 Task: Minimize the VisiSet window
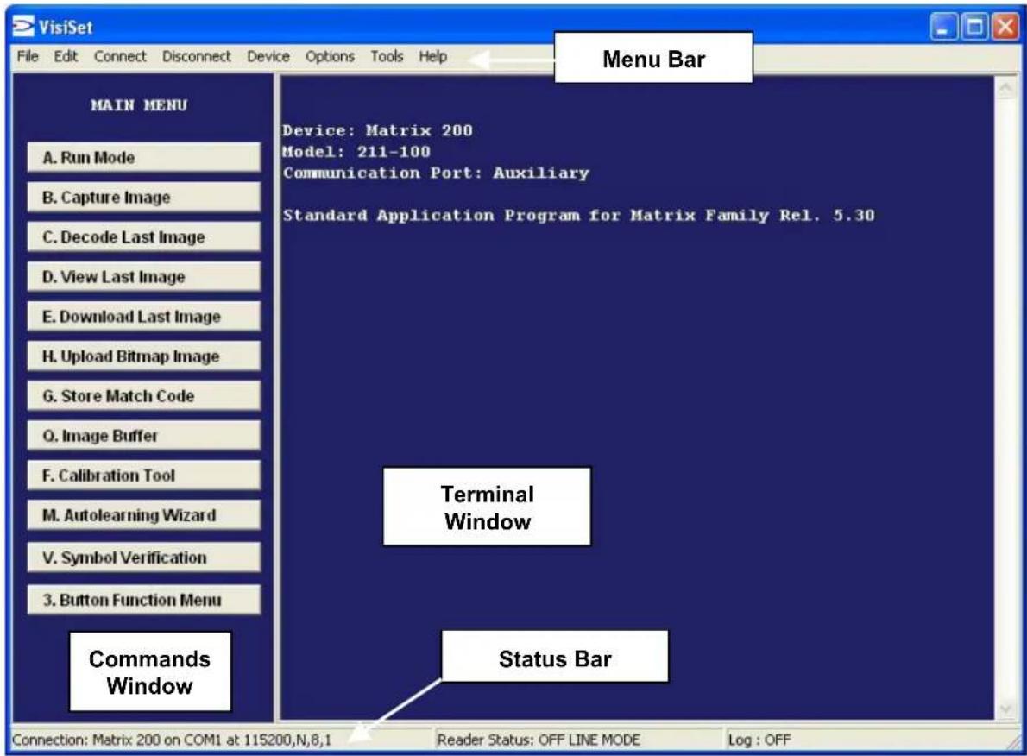point(943,28)
